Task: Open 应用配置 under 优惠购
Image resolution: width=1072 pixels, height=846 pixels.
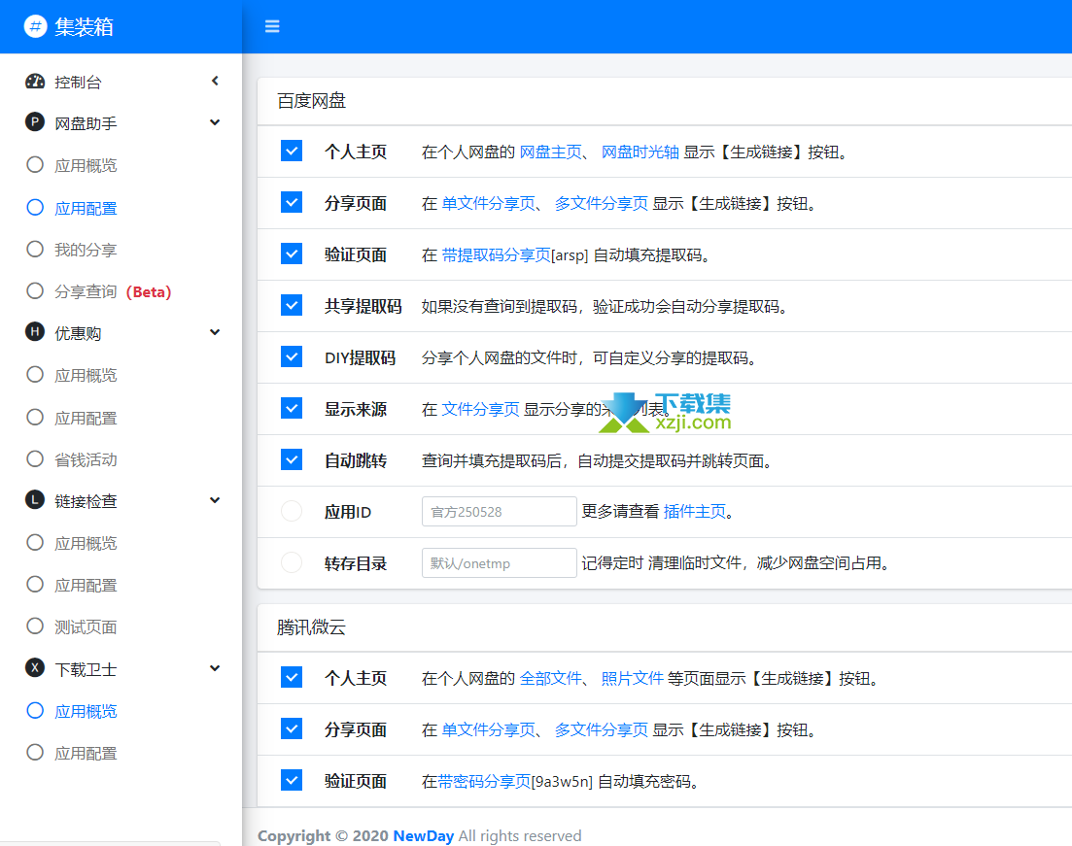Action: tap(86, 418)
